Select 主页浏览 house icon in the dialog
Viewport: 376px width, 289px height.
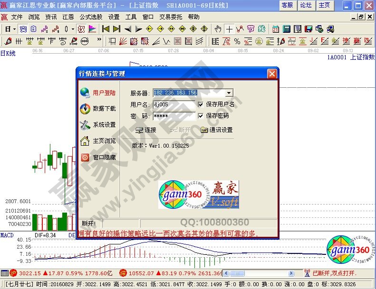click(x=85, y=141)
